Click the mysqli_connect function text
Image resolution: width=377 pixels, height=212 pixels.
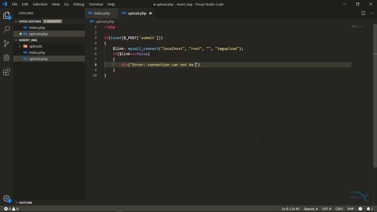[x=143, y=48]
